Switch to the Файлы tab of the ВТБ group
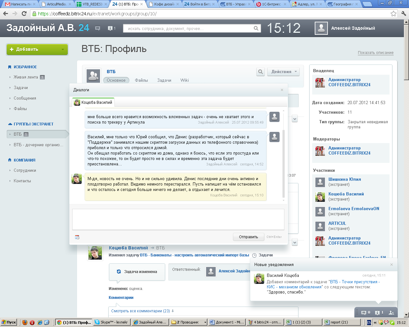The width and height of the screenshot is (409, 327). 141,80
